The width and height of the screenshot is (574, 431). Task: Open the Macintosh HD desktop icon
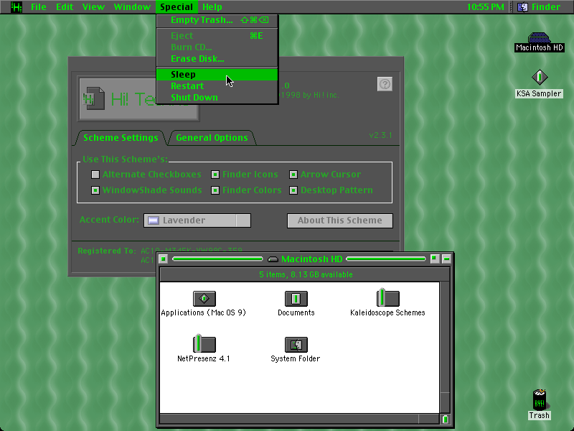[x=539, y=38]
